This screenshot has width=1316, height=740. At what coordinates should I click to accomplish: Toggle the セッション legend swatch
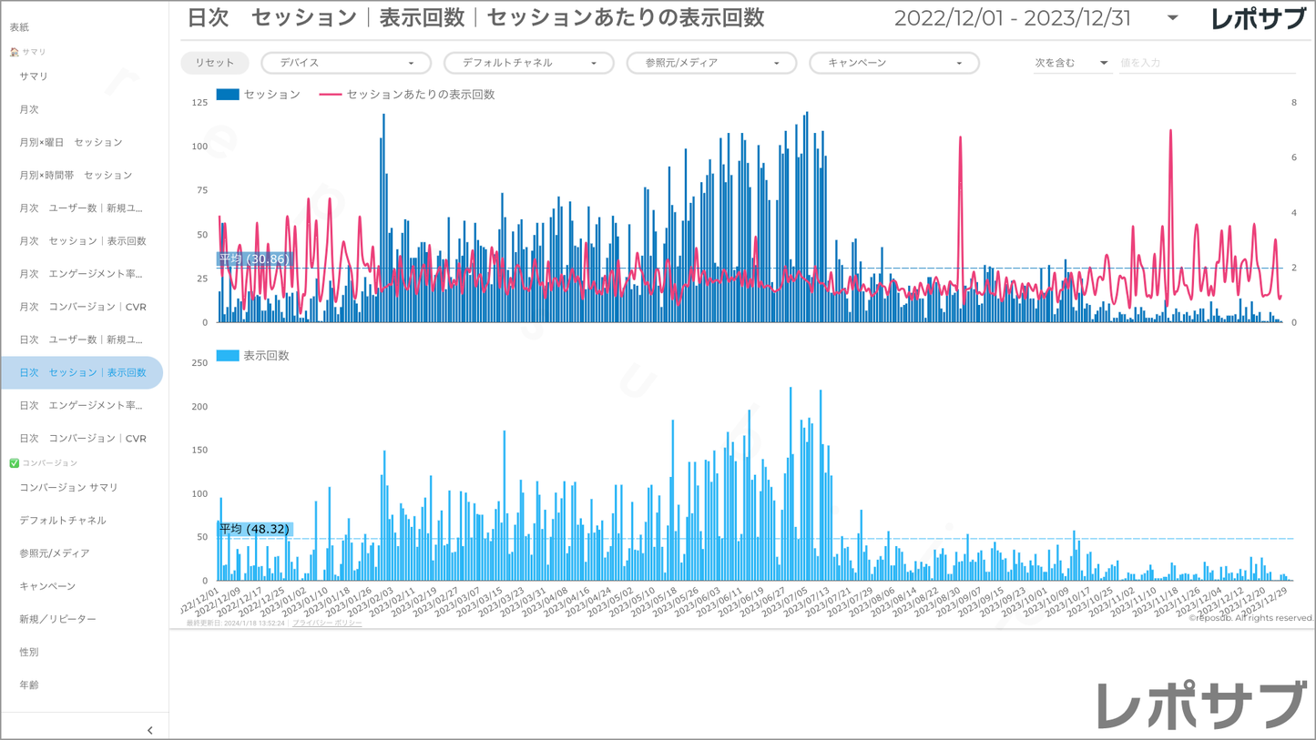(x=228, y=95)
